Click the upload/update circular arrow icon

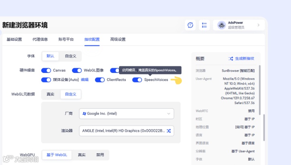[x=190, y=25]
